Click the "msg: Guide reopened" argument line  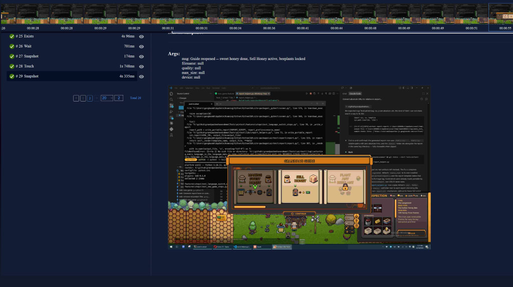[243, 59]
